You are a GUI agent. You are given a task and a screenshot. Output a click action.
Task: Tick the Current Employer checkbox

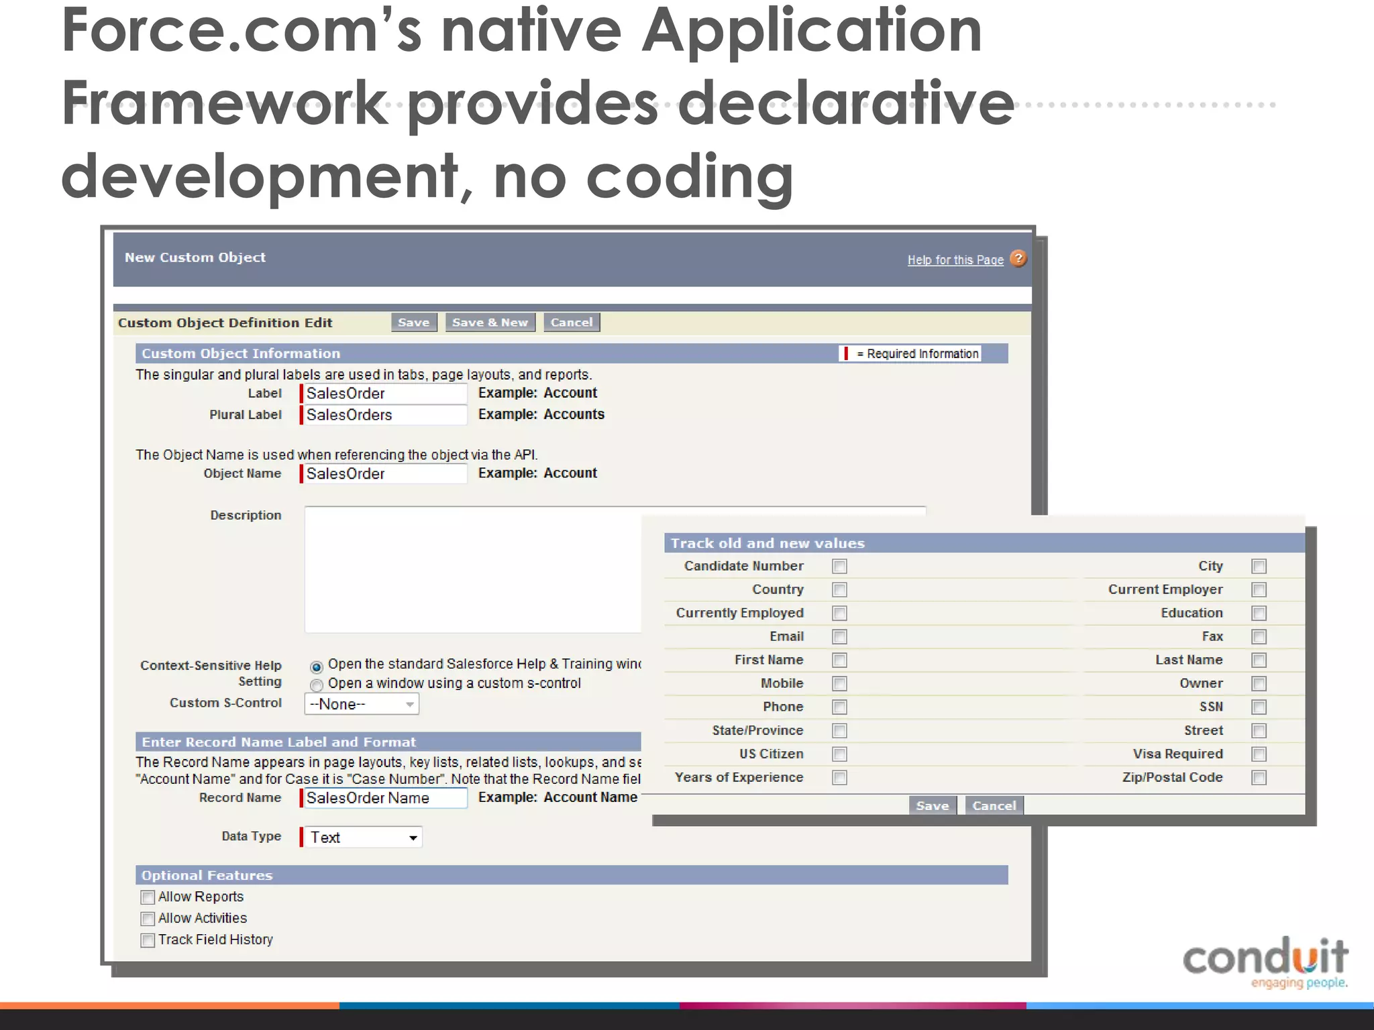pyautogui.click(x=1259, y=590)
